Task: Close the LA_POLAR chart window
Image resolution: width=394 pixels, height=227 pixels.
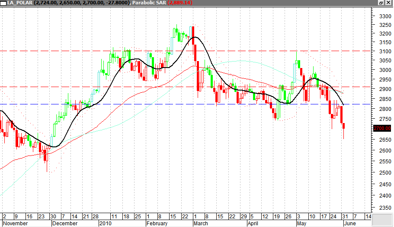Action: (x=389, y=3)
